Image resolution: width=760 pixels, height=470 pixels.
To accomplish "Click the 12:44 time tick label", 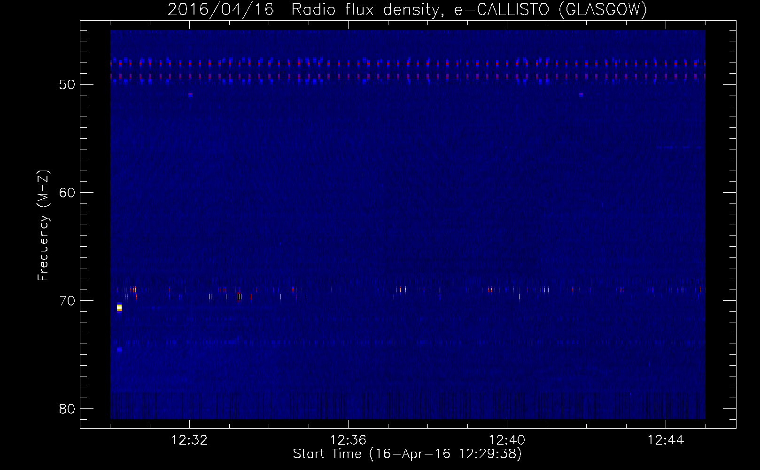I will pos(666,440).
